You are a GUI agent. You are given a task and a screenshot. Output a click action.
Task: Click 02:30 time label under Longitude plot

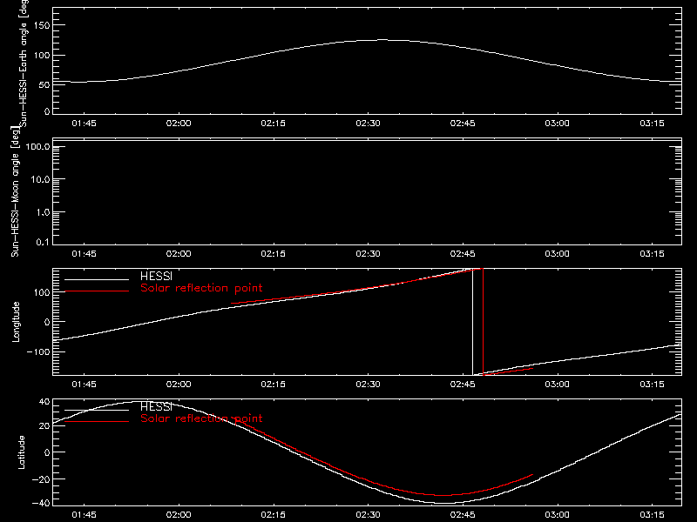pos(368,385)
